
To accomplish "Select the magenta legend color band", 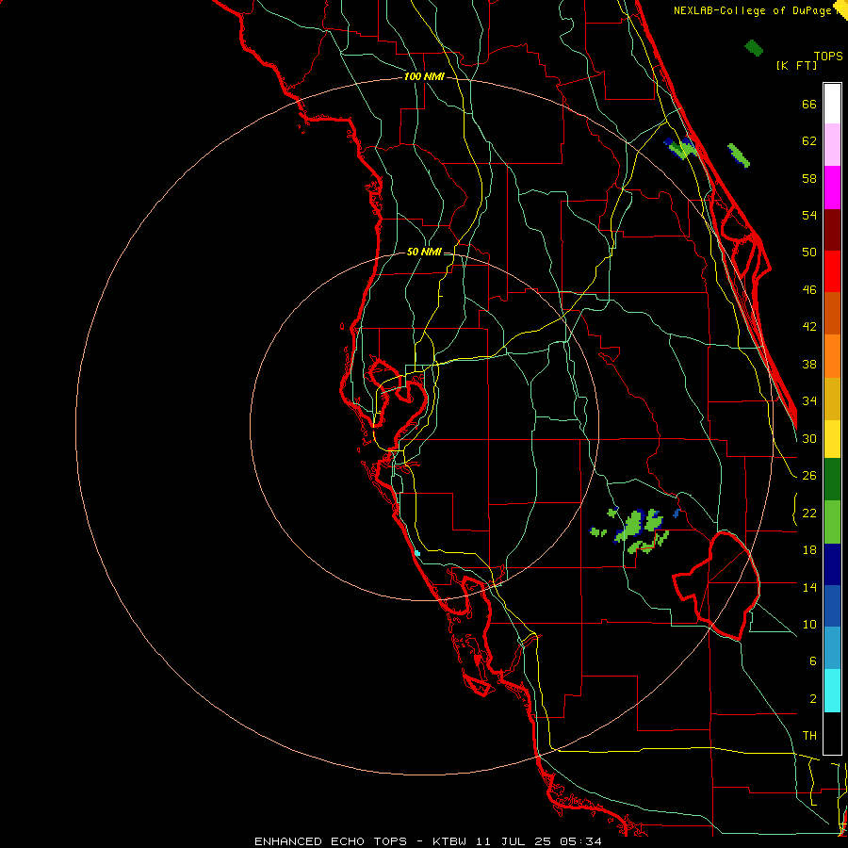I will tap(832, 188).
